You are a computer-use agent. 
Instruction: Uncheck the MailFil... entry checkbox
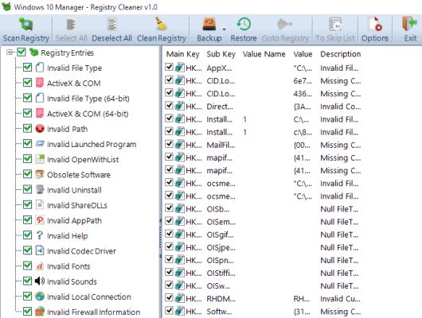(x=169, y=144)
